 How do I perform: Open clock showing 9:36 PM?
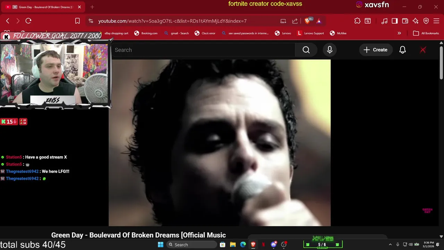(x=429, y=244)
